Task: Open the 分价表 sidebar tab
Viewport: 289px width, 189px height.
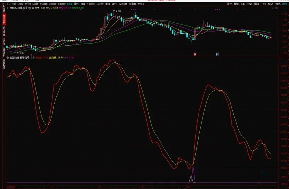Action: pyautogui.click(x=4, y=42)
